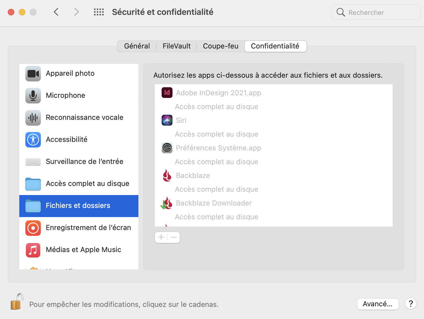Select Accès complet au disque category
Screen dimensions: 424x319
coord(87,184)
